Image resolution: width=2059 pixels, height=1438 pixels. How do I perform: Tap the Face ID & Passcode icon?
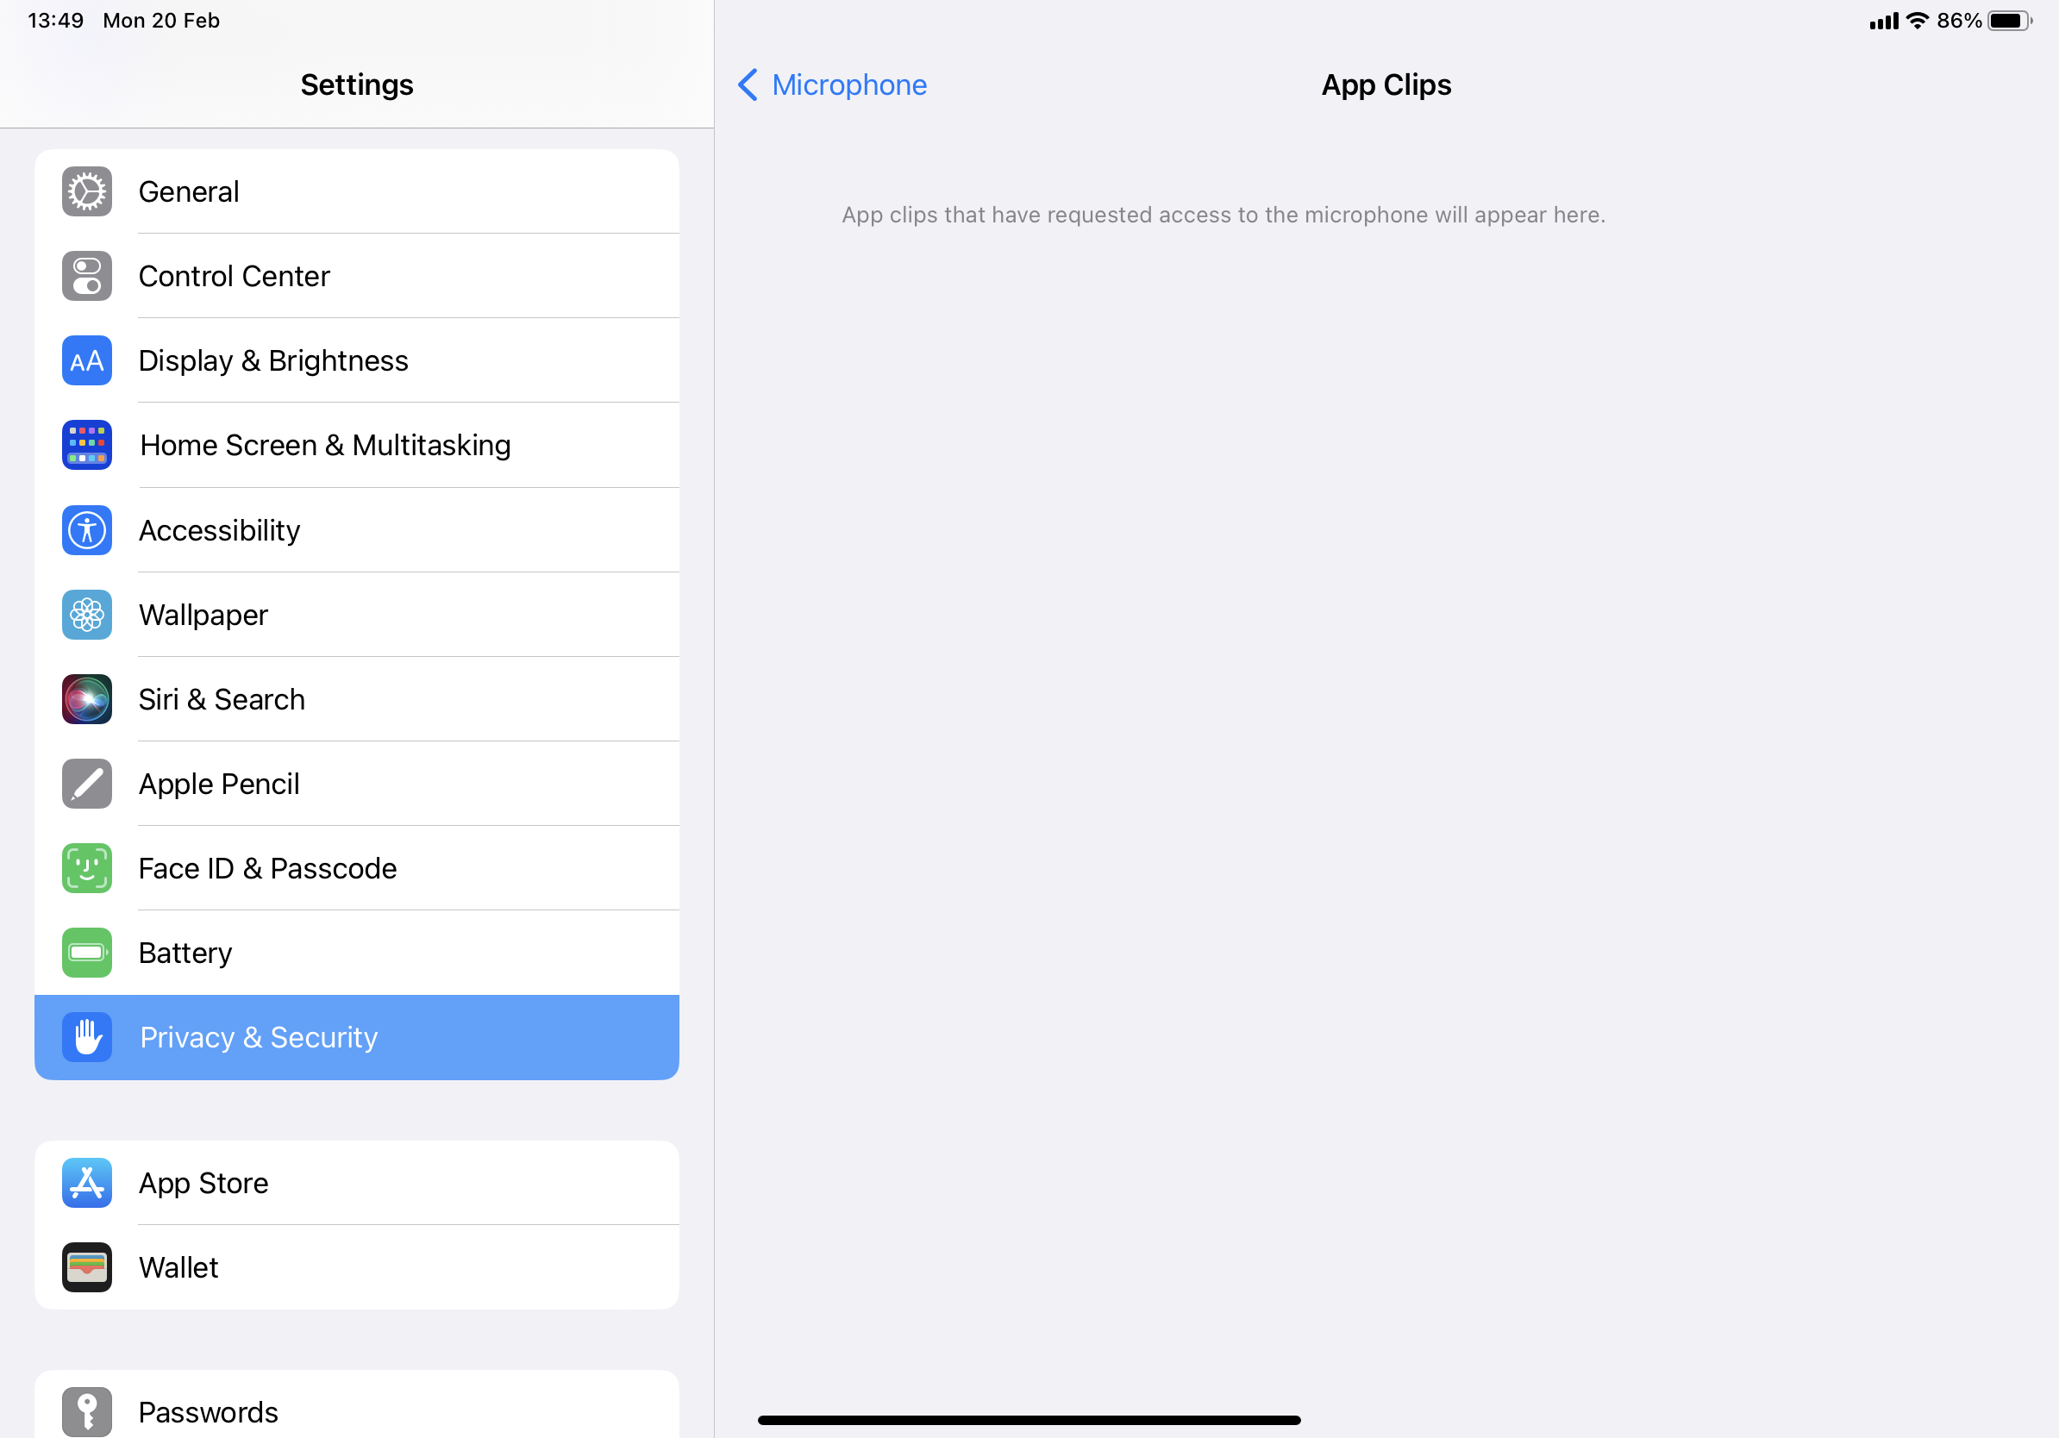(87, 868)
